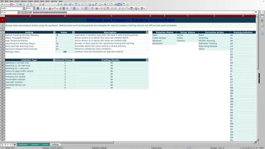Image resolution: width=265 pixels, height=149 pixels.
Task: Open sidebar Functions fx panel
Action: coord(262,34)
